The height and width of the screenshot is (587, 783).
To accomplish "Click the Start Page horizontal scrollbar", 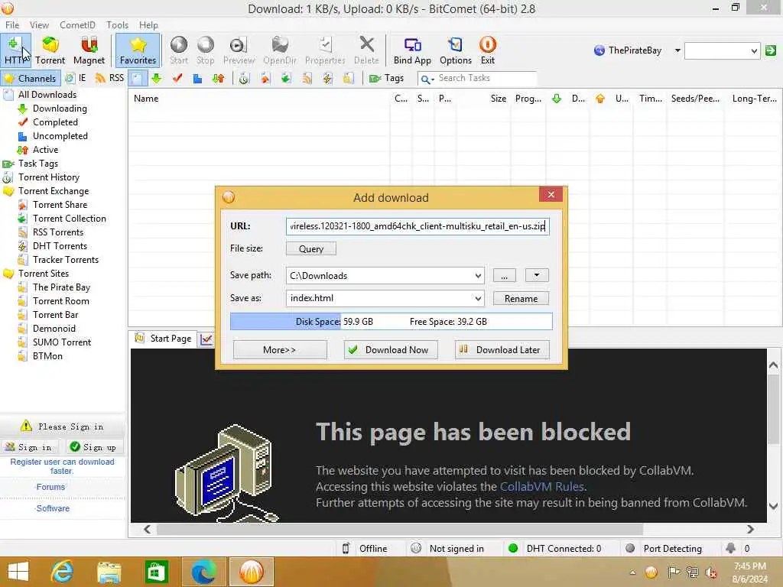I will 399,529.
